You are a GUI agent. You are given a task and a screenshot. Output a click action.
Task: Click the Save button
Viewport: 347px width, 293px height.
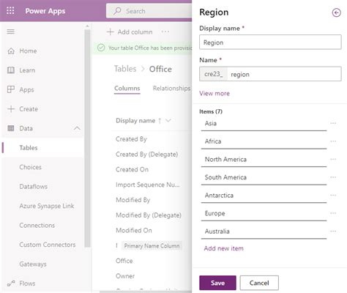click(x=217, y=283)
